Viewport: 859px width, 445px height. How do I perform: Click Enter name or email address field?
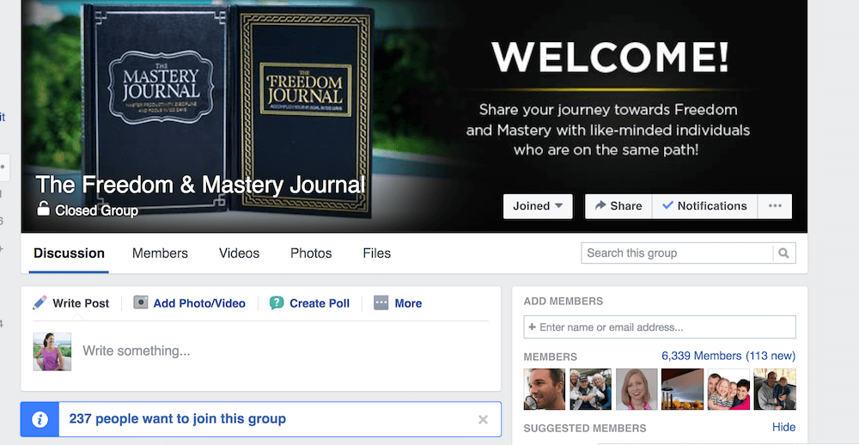coord(660,327)
